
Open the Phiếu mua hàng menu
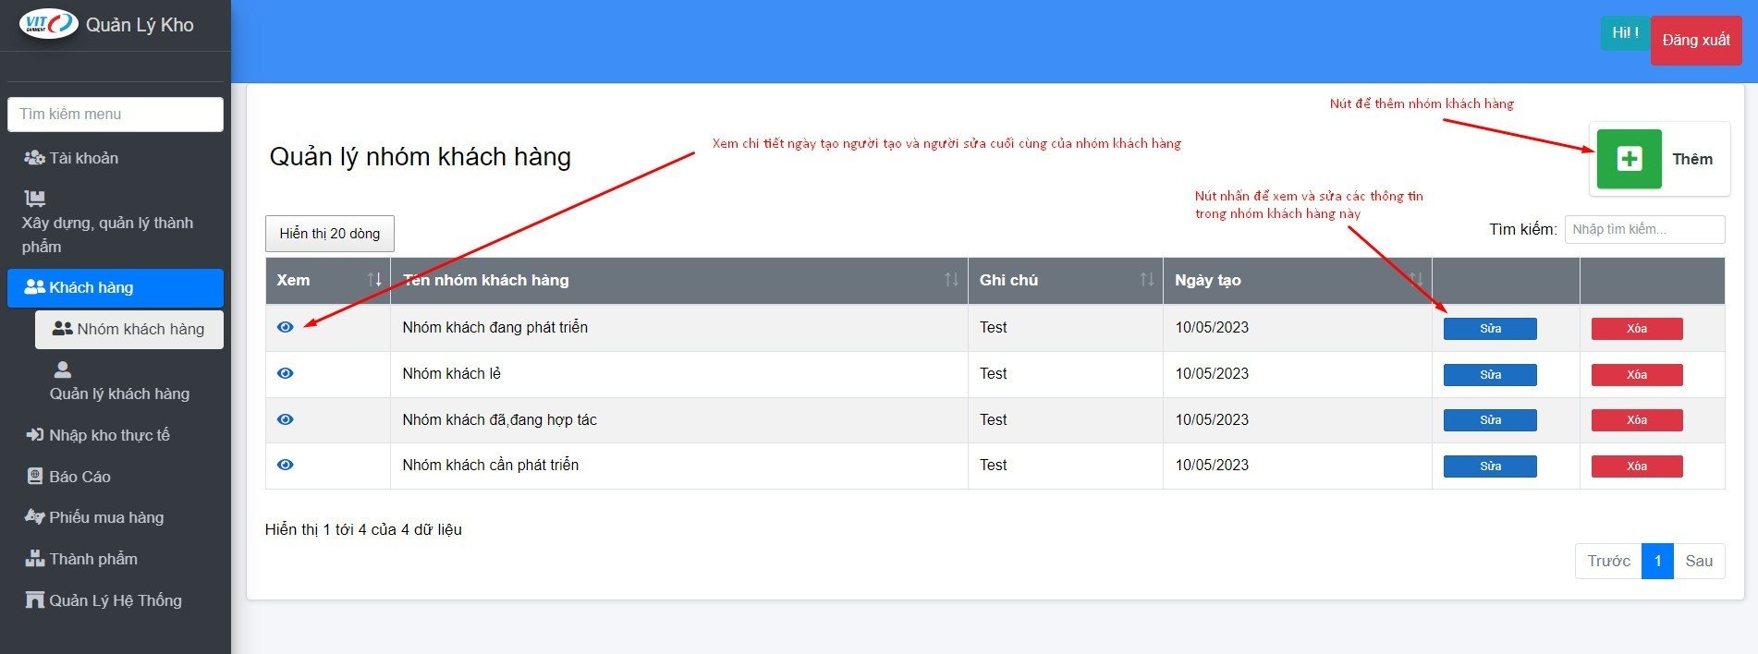[x=116, y=517]
